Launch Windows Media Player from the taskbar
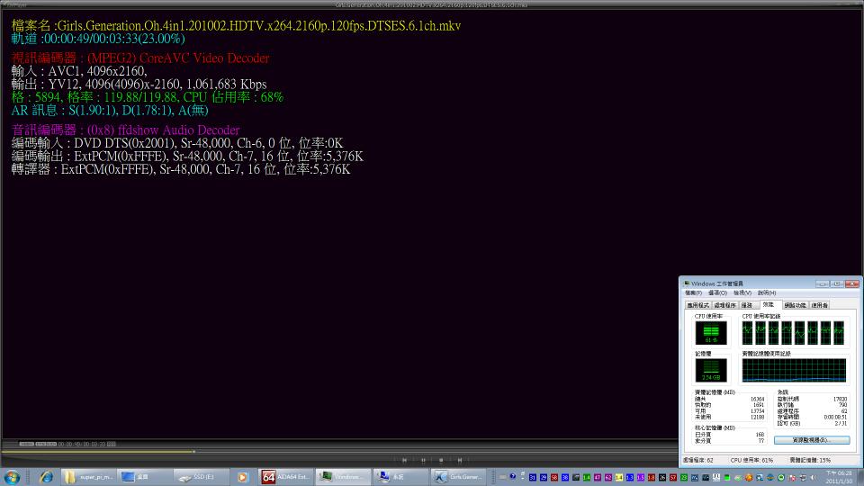864x486 pixels. [242, 477]
